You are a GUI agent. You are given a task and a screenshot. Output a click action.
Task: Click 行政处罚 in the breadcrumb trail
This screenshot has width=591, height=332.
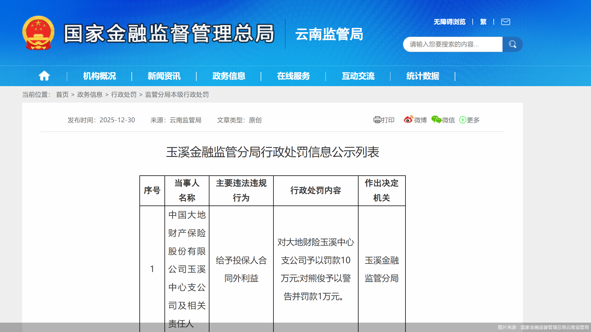(123, 94)
